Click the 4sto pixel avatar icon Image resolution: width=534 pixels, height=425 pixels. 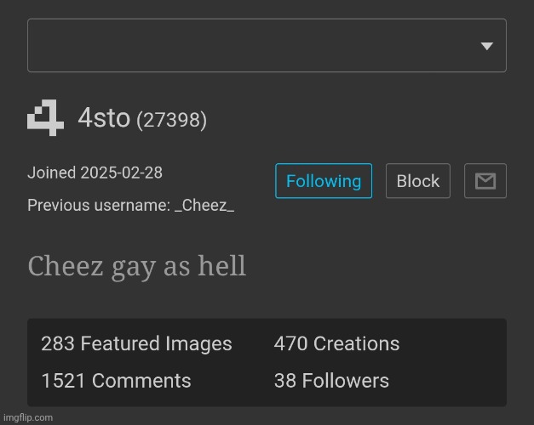(x=45, y=117)
